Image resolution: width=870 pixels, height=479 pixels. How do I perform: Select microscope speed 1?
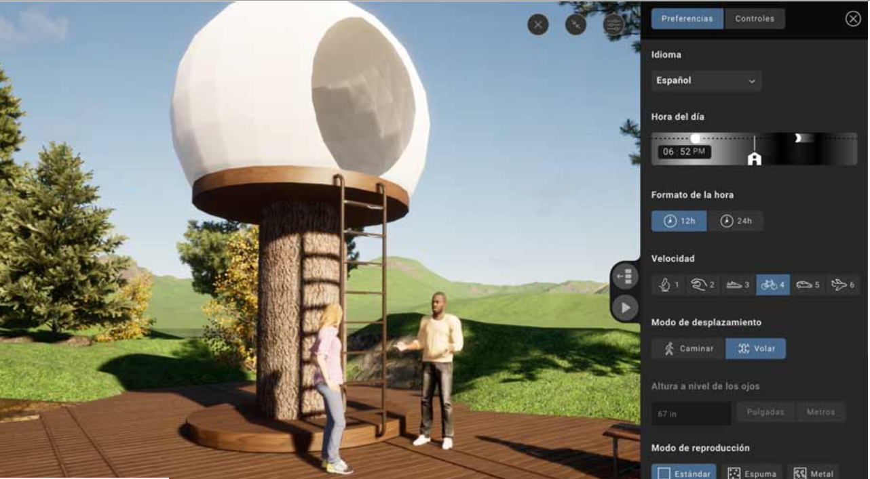[x=668, y=285]
